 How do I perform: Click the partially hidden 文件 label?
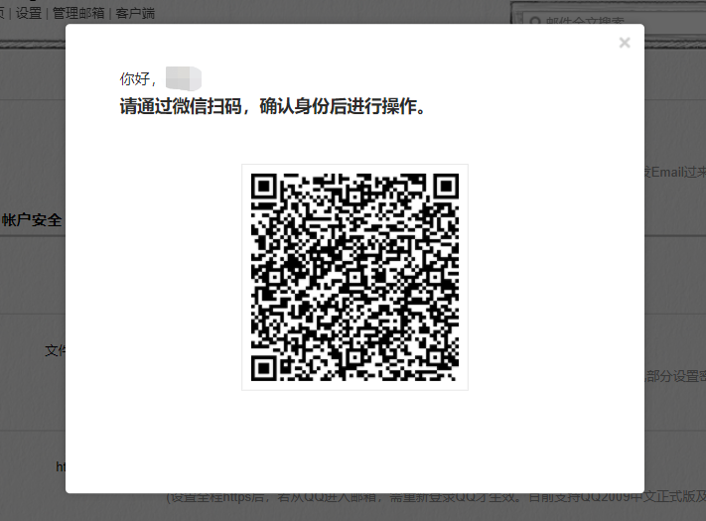[55, 351]
